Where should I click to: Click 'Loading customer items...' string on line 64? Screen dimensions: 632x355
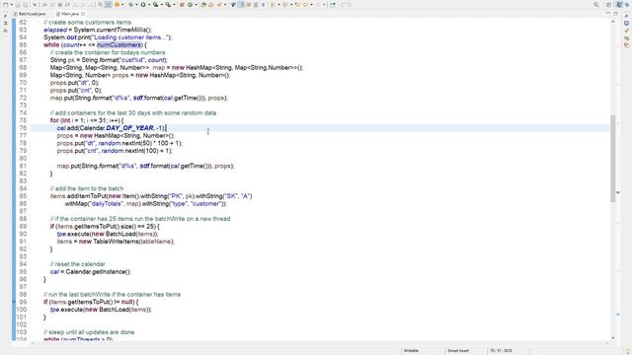click(x=129, y=37)
